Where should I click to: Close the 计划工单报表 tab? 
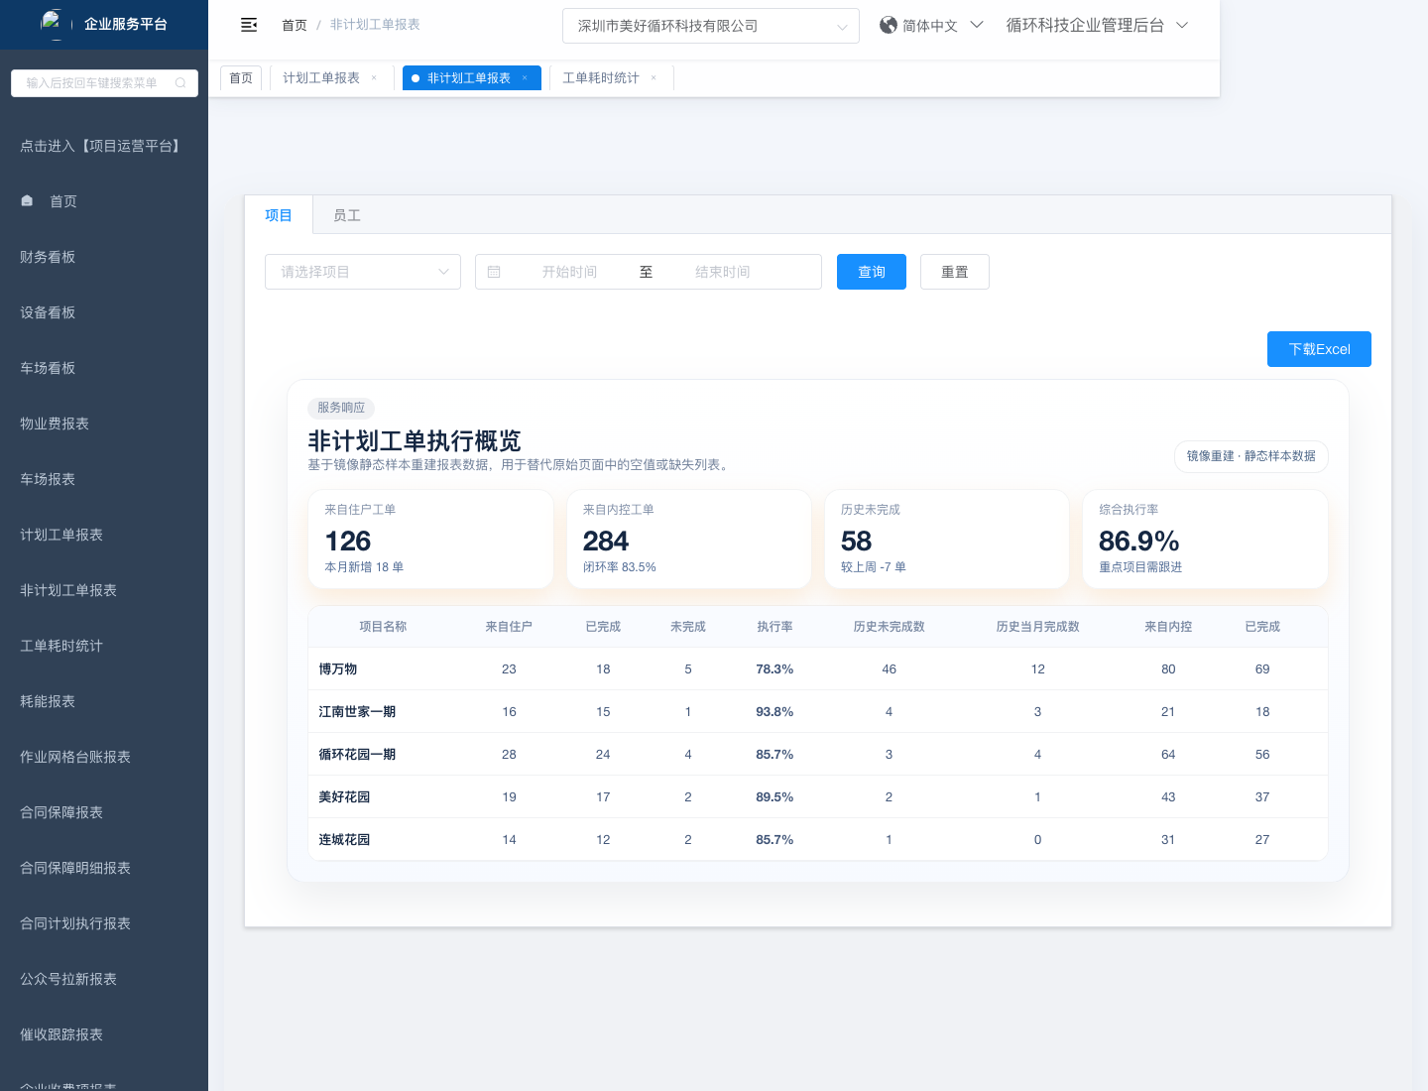(x=374, y=78)
